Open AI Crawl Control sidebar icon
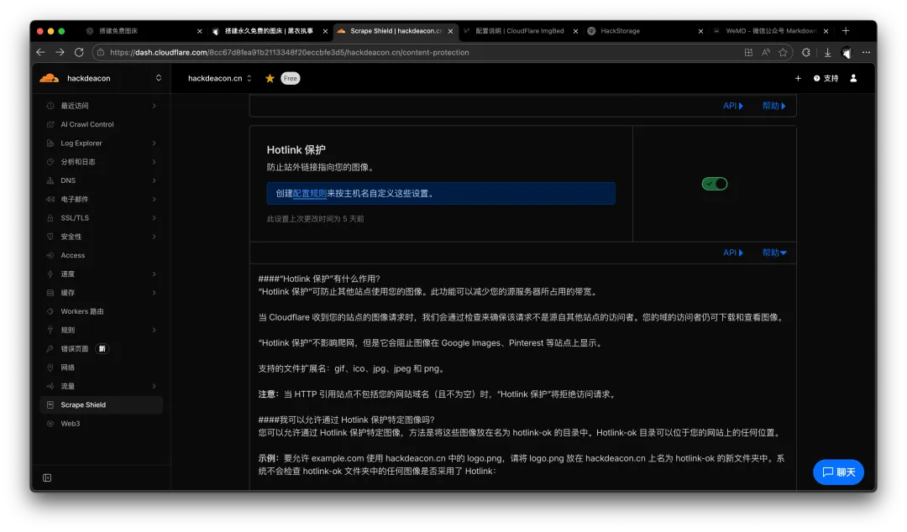907x532 pixels. tap(50, 124)
